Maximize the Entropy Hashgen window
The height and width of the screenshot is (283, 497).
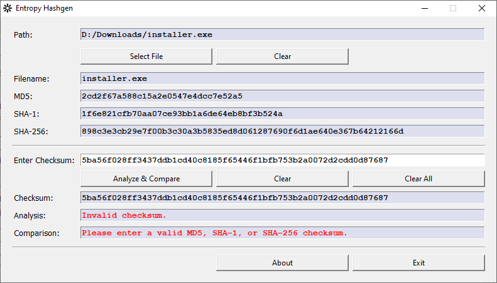pyautogui.click(x=453, y=9)
